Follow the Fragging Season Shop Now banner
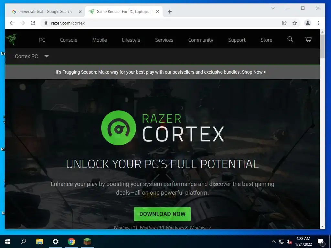The image size is (331, 248). [x=161, y=72]
